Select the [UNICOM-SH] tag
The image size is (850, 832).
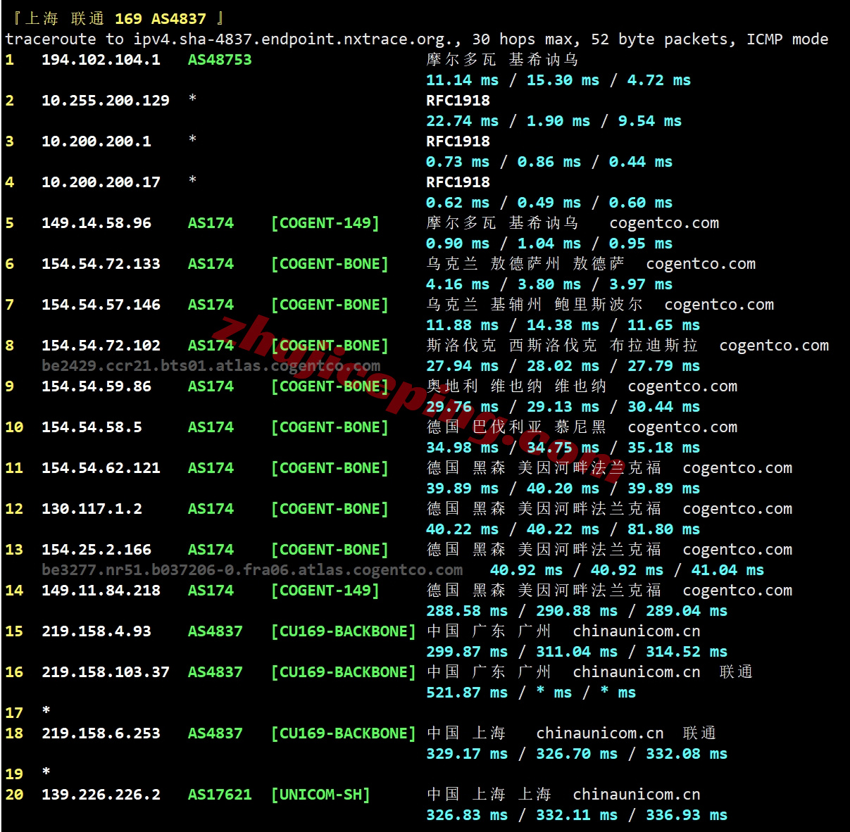(320, 795)
